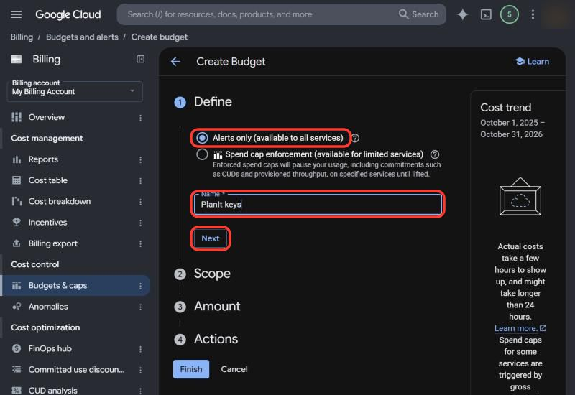Open help for Alerts only option
The image size is (575, 395).
click(355, 138)
